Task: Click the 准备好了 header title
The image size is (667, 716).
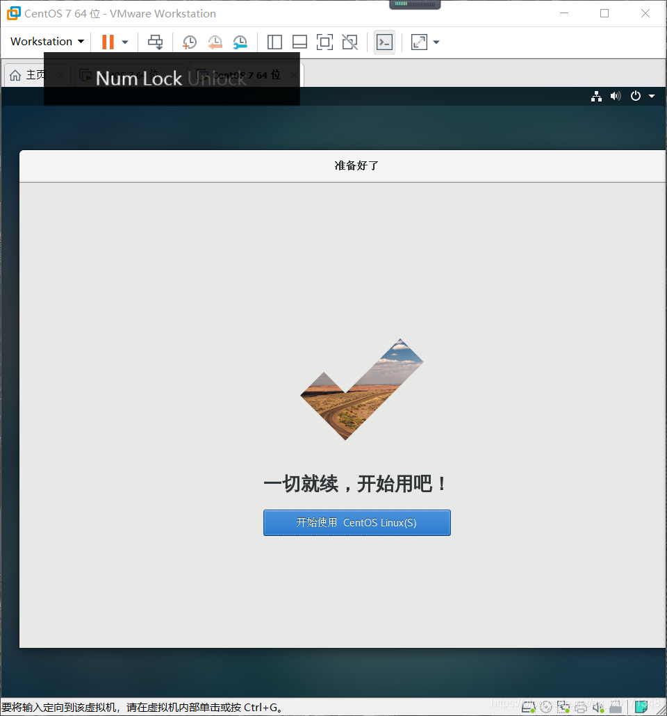Action: tap(356, 165)
